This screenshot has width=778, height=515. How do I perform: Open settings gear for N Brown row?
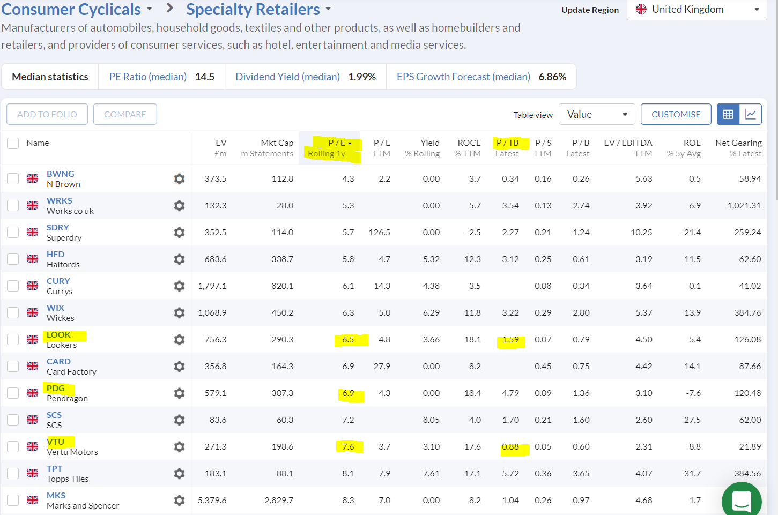(x=179, y=179)
